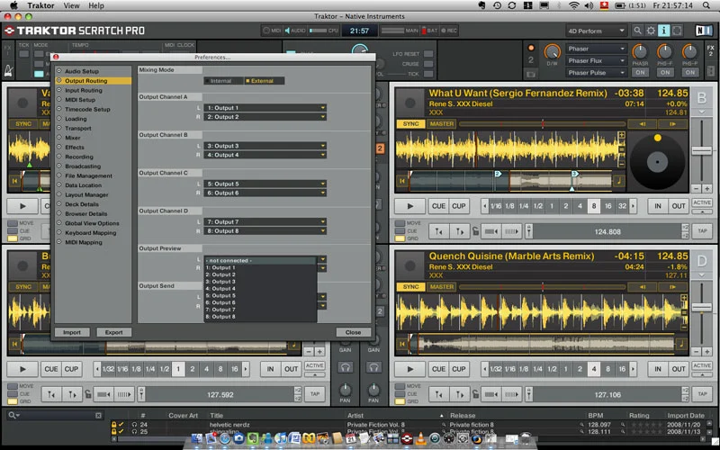Click the vinyl platter in deck B
This screenshot has width=720, height=450.
click(657, 163)
